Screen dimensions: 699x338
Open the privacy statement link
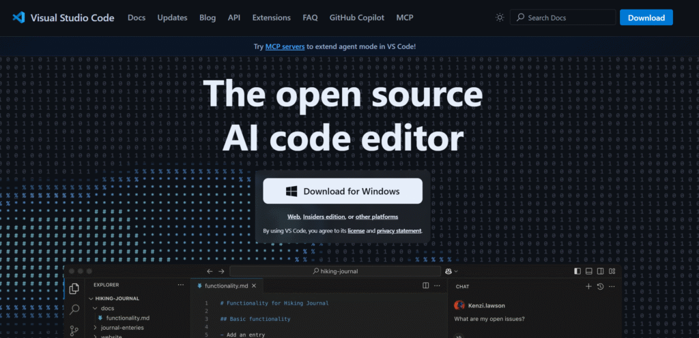(399, 231)
